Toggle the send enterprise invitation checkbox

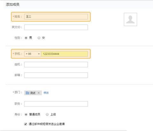point(25,124)
